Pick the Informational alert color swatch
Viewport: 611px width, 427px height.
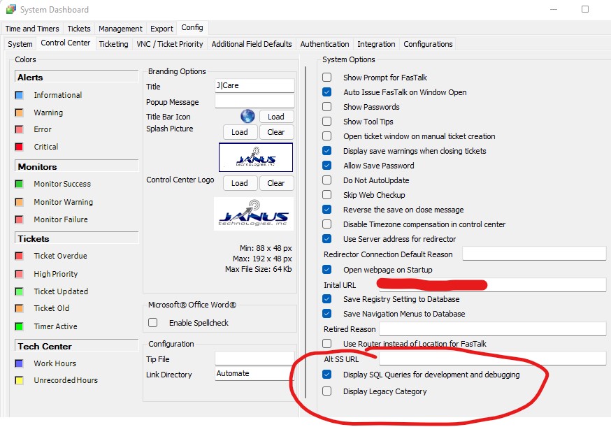20,95
